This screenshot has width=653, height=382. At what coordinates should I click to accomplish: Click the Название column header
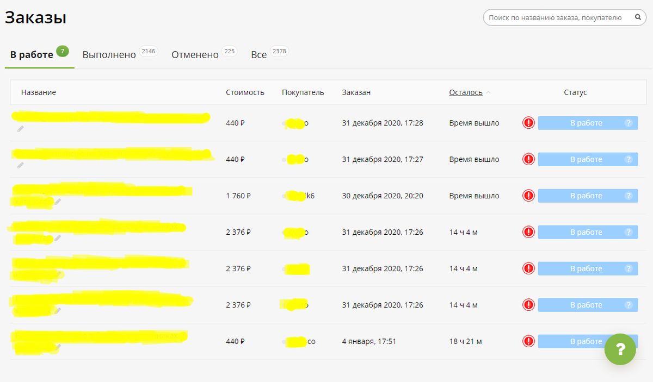(39, 92)
